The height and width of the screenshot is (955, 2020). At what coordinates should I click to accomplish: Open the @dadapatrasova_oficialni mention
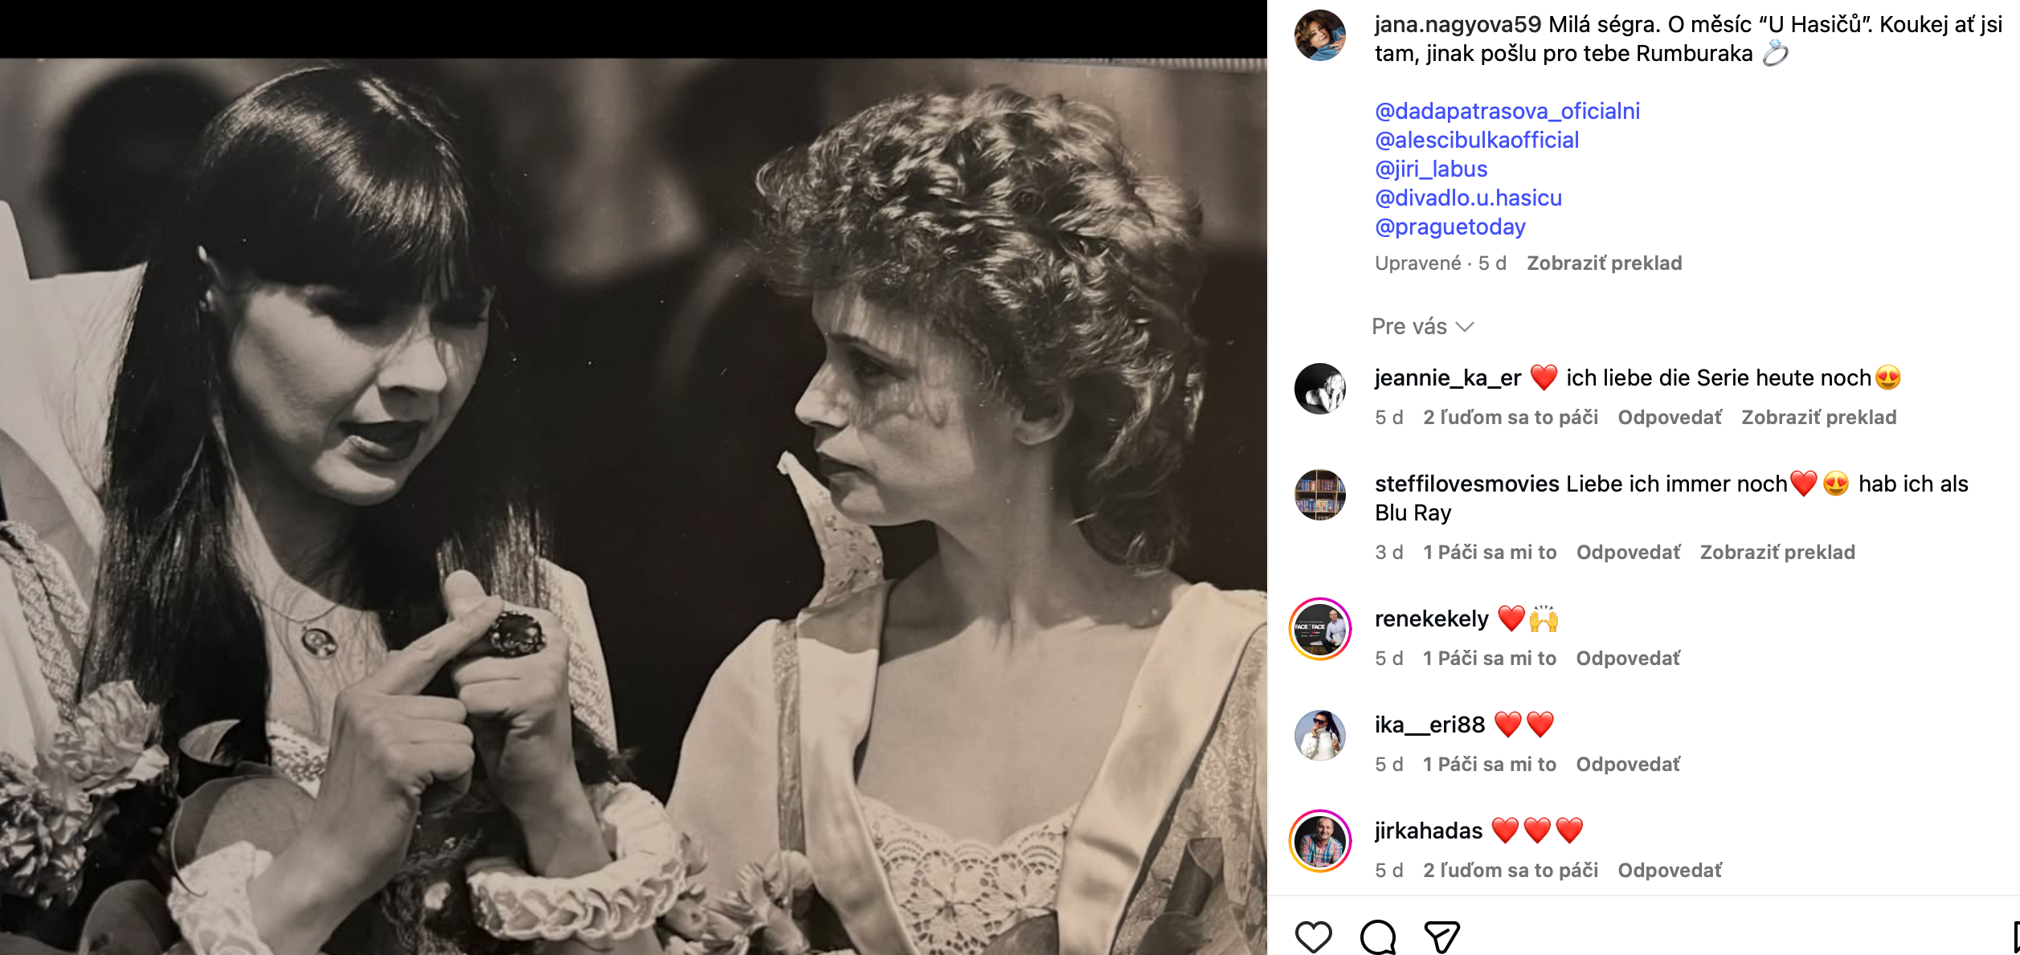pos(1507,111)
